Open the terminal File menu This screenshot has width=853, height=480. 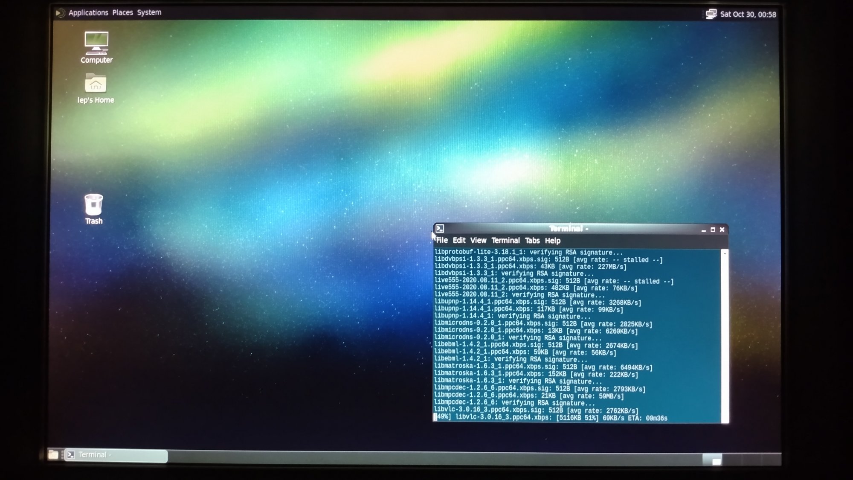(x=442, y=240)
